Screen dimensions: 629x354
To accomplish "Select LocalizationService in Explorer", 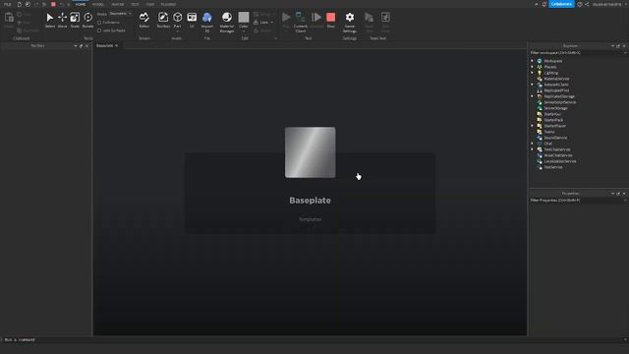I will 560,161.
